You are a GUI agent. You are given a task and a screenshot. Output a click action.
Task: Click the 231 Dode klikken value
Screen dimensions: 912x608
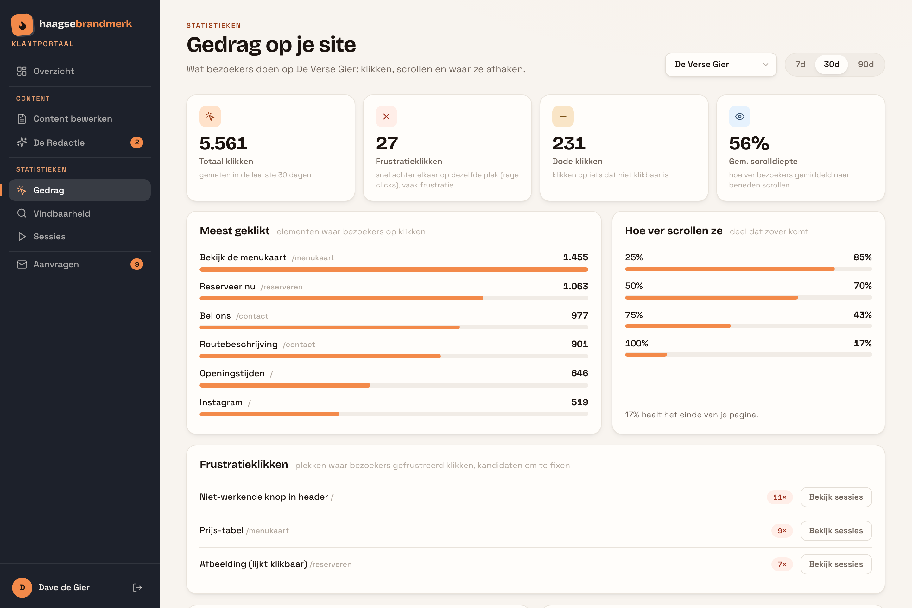[x=569, y=143]
